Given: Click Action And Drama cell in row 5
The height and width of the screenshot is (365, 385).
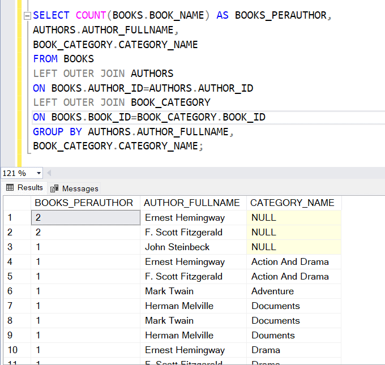Looking at the screenshot, I should tap(294, 276).
